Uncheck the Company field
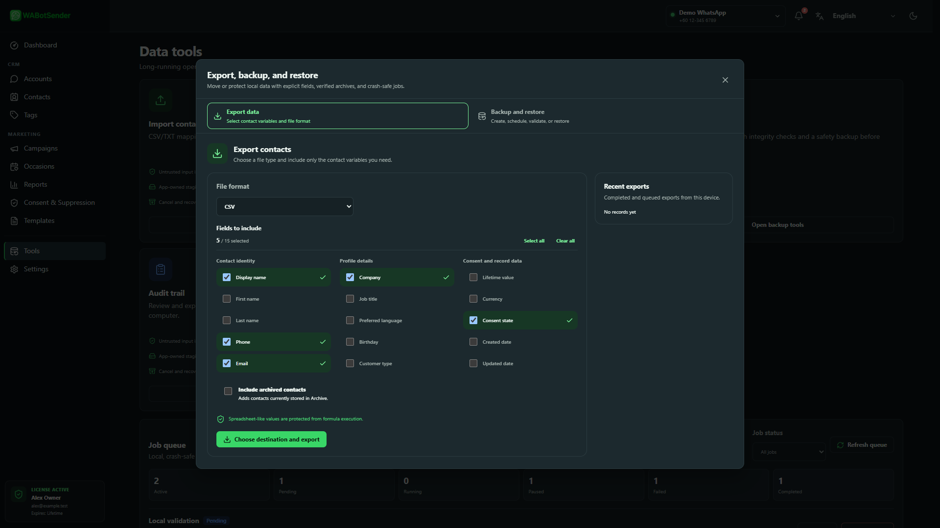940x528 pixels. 350,277
